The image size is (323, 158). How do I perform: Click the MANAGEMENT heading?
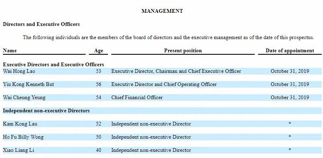pos(162,11)
